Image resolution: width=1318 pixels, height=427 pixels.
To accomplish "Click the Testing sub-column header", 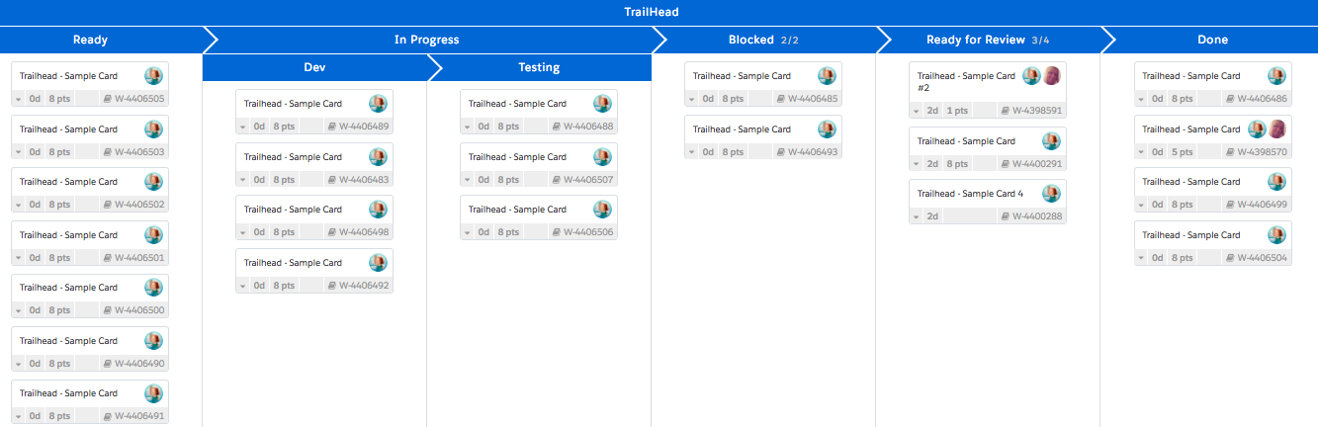I will (x=539, y=67).
